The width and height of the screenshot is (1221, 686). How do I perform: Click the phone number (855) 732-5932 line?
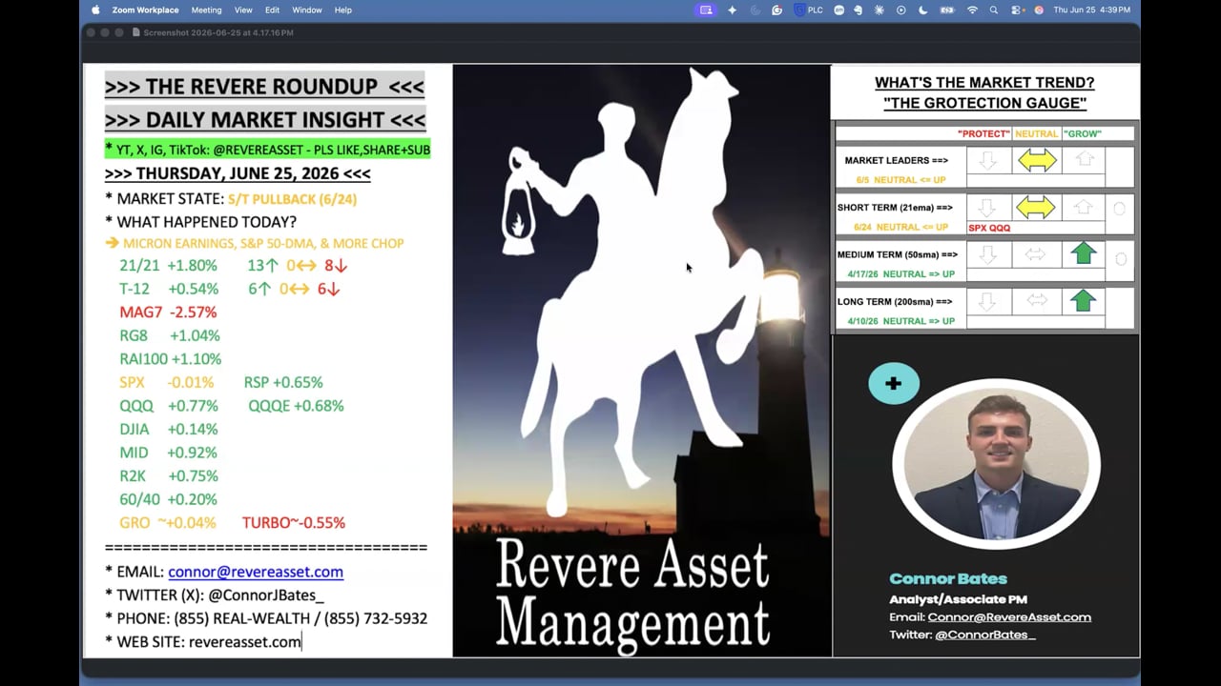coord(266,618)
